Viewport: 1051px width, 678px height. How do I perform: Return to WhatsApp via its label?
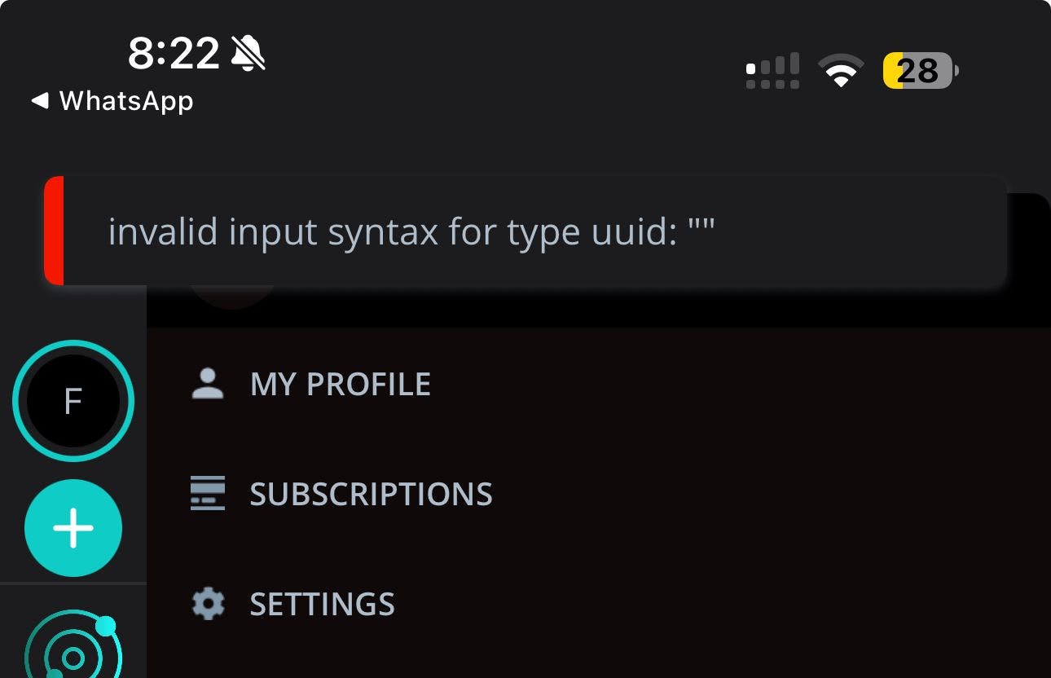(126, 101)
